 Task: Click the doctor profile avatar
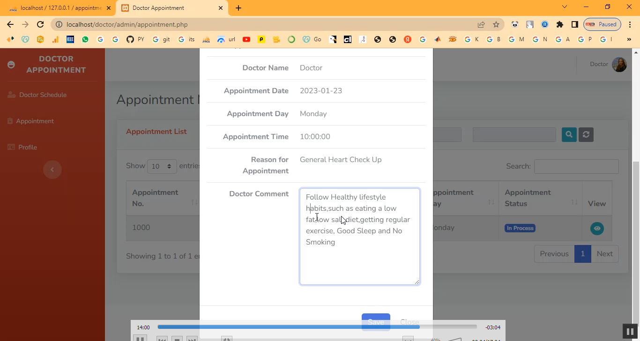(619, 64)
